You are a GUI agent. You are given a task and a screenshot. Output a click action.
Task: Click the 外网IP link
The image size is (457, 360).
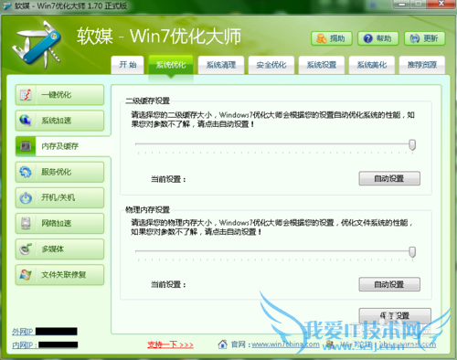click(x=23, y=332)
